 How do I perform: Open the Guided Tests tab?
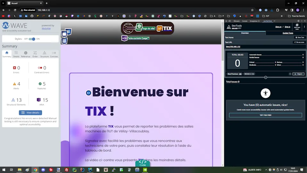pos(287,33)
